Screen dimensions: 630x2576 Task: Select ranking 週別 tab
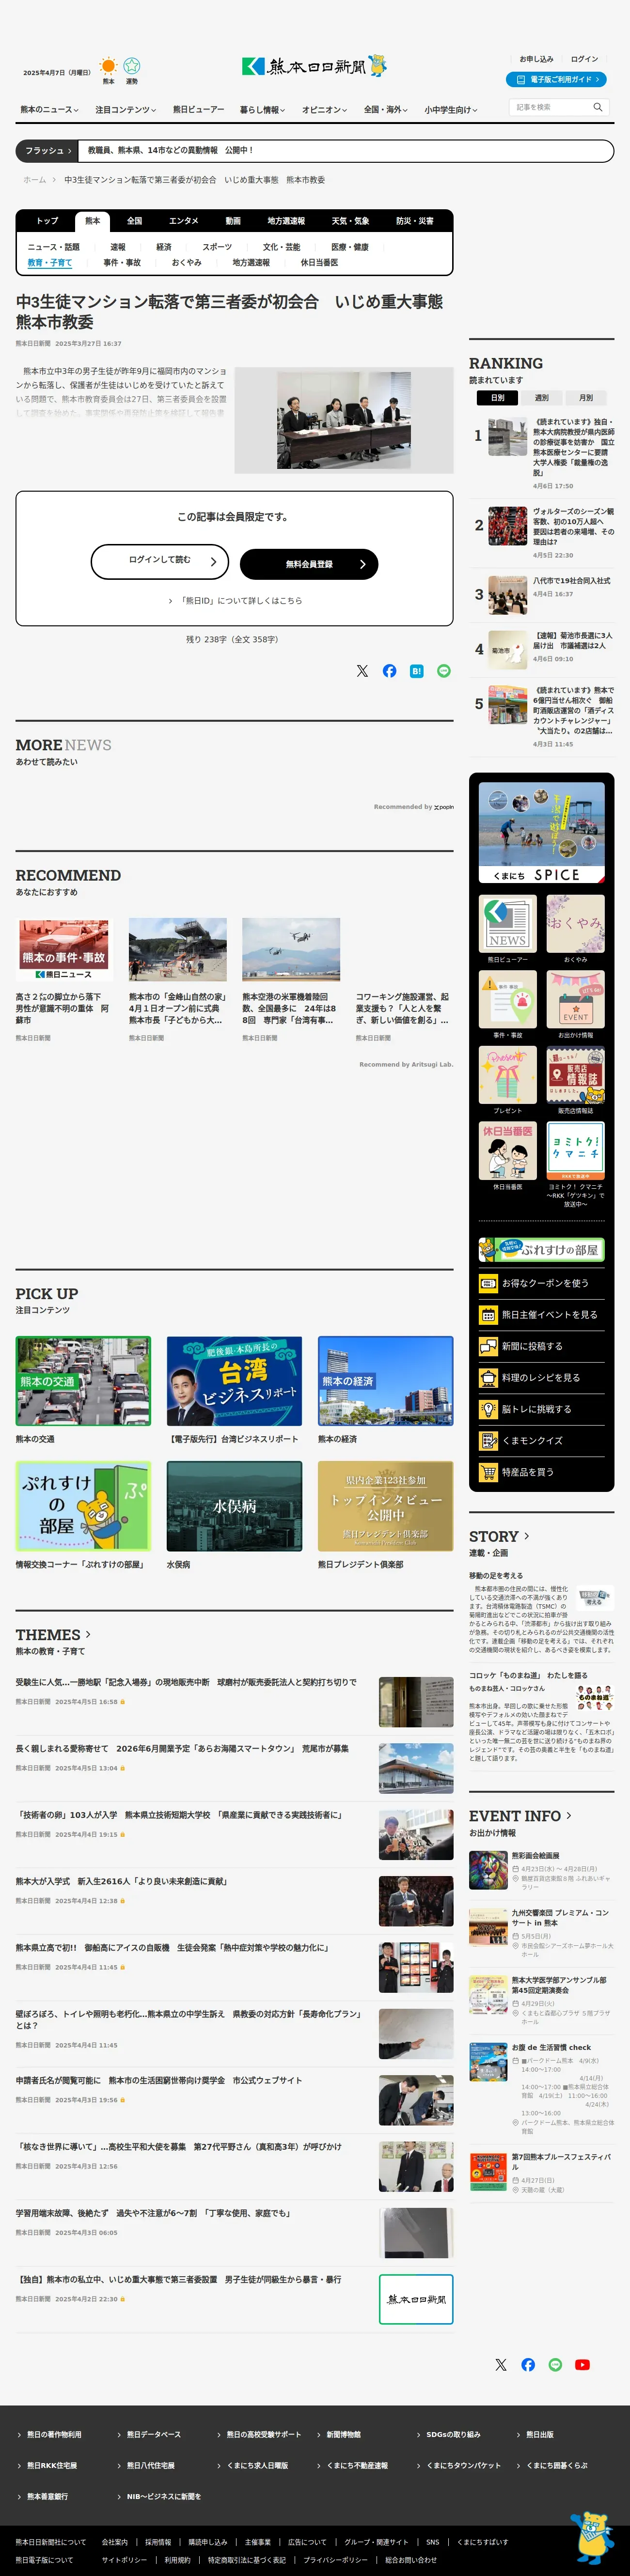point(541,398)
